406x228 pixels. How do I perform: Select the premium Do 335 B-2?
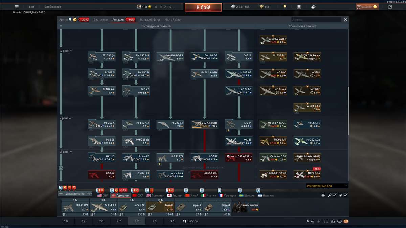273,57
